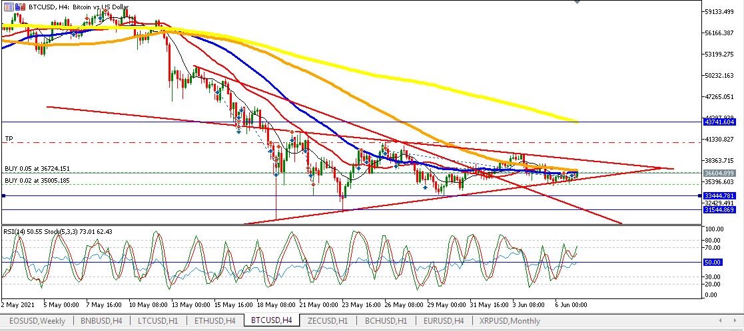Switch to the EOSUSD,Weekly tab
This screenshot has height=331, width=744.
tap(37, 320)
